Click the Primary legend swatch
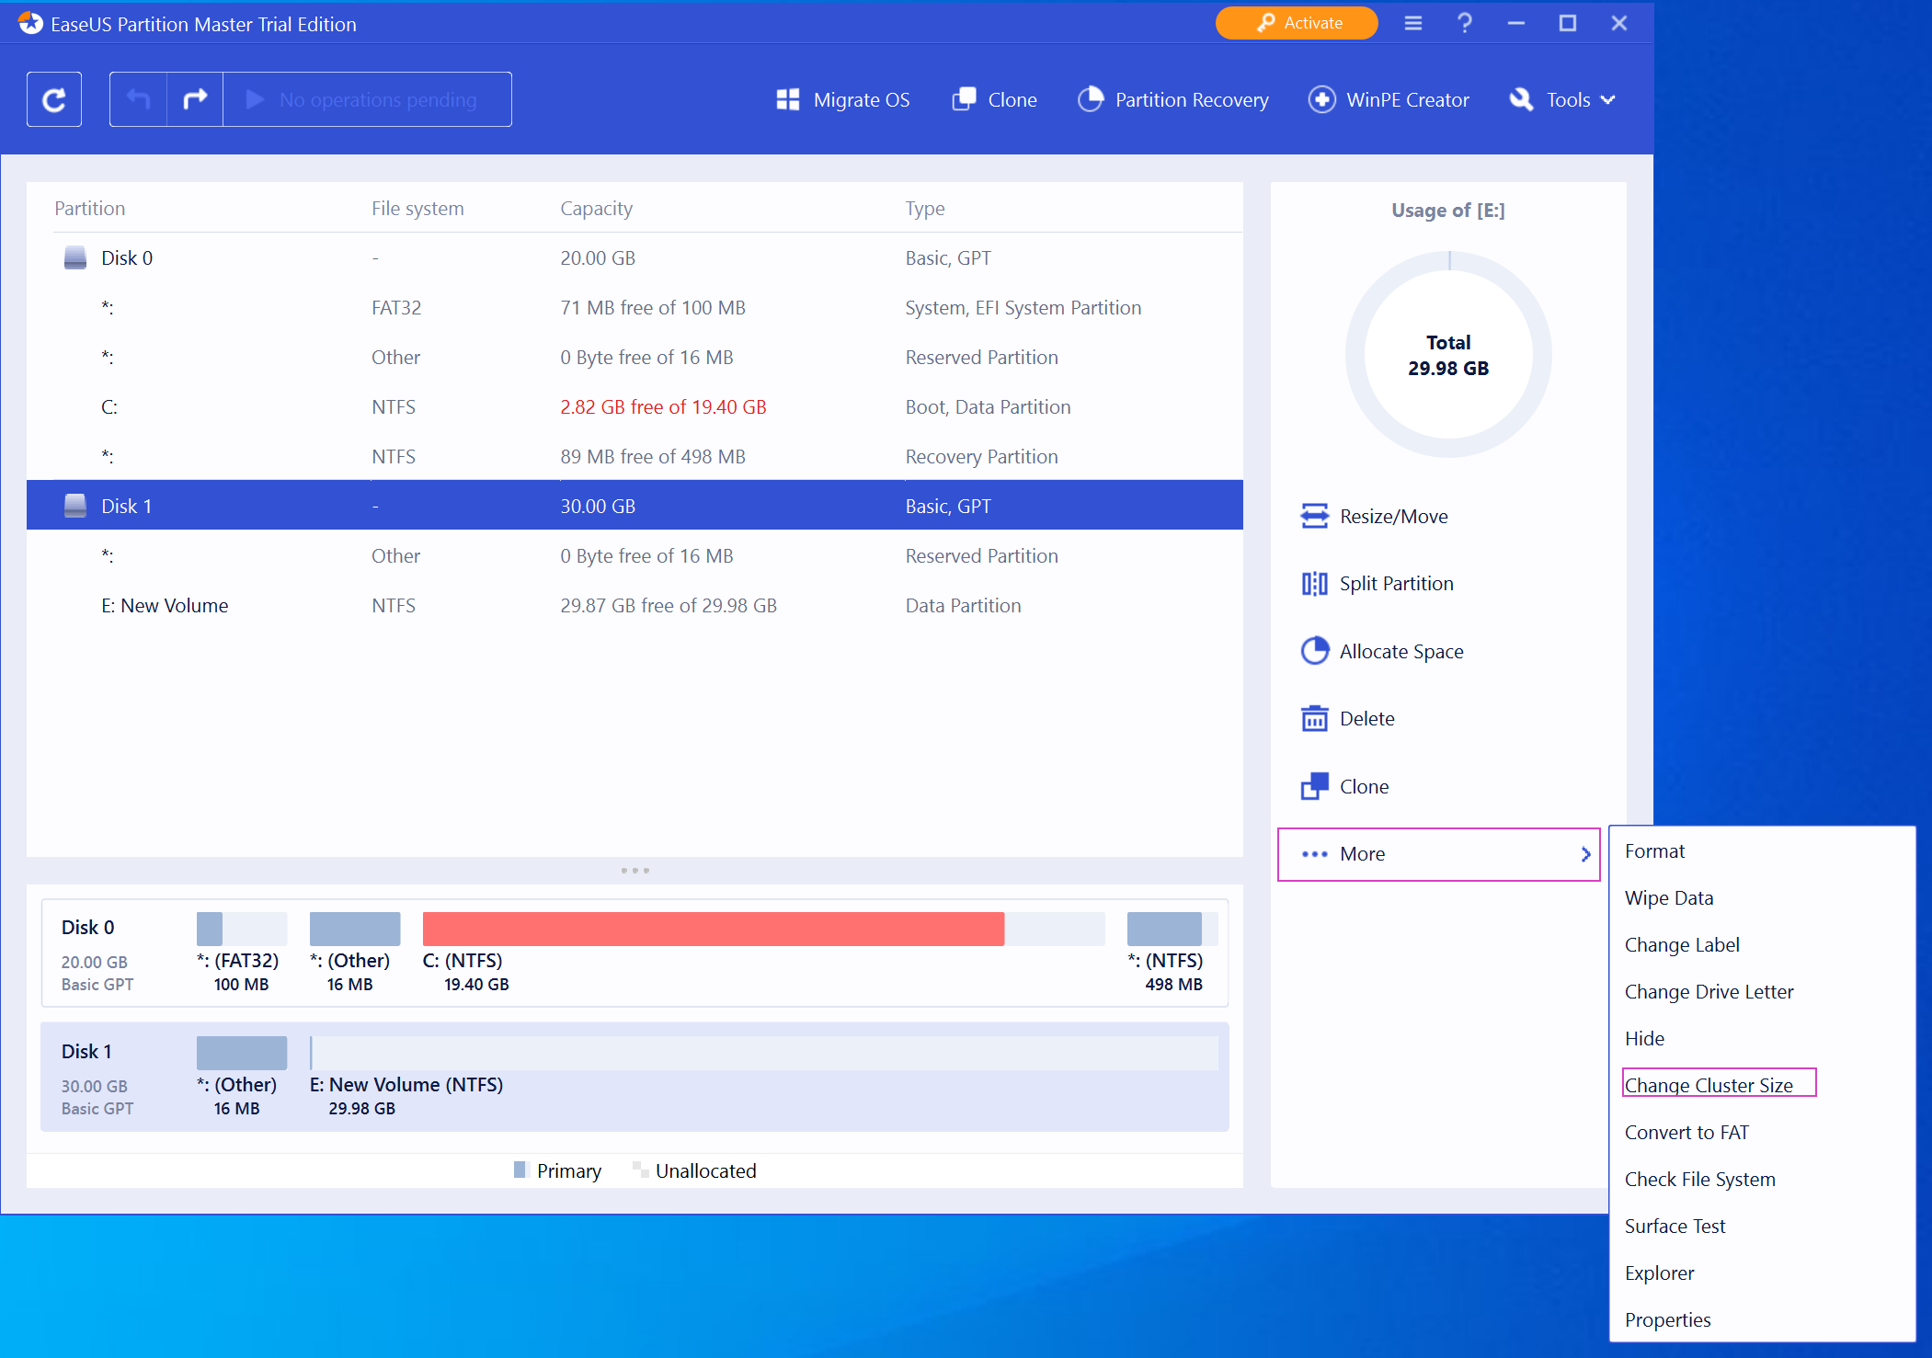This screenshot has width=1932, height=1358. (x=520, y=1170)
